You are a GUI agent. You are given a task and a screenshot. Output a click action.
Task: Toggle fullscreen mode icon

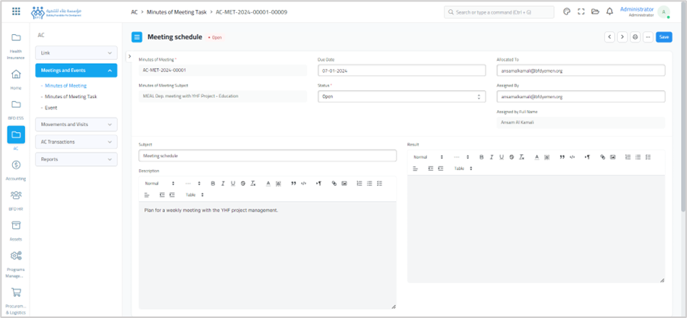pos(581,12)
